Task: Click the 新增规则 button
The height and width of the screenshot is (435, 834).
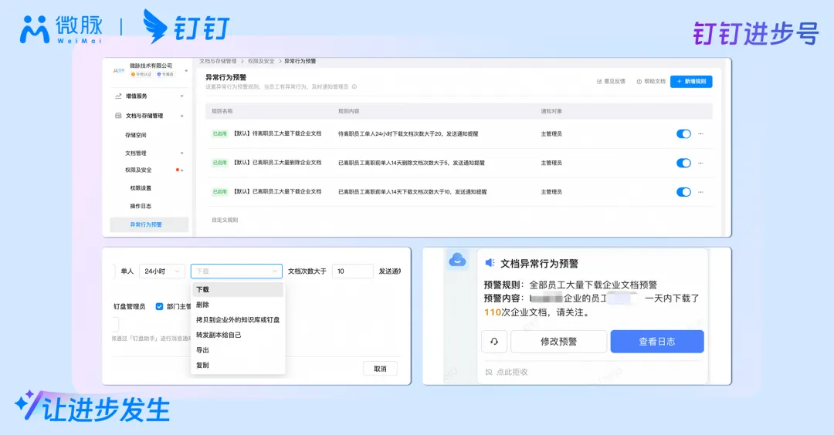Action: tap(691, 81)
